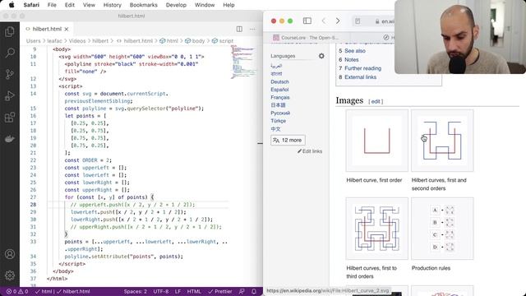Open the History menu
The width and height of the screenshot is (526, 296).
click(x=113, y=5)
